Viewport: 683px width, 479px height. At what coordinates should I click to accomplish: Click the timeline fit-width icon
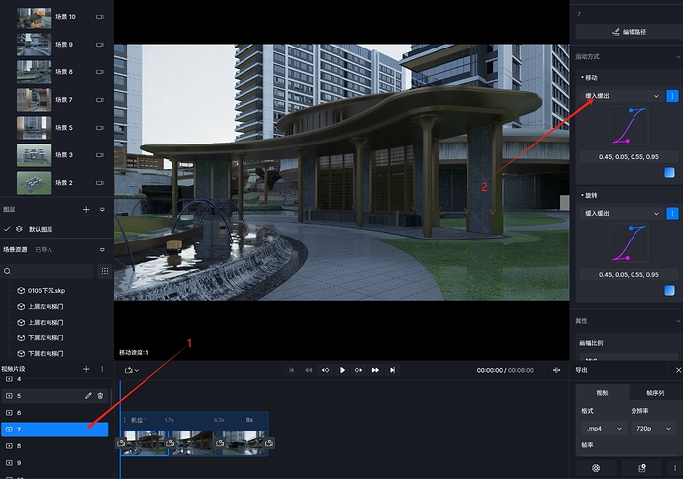(x=556, y=370)
